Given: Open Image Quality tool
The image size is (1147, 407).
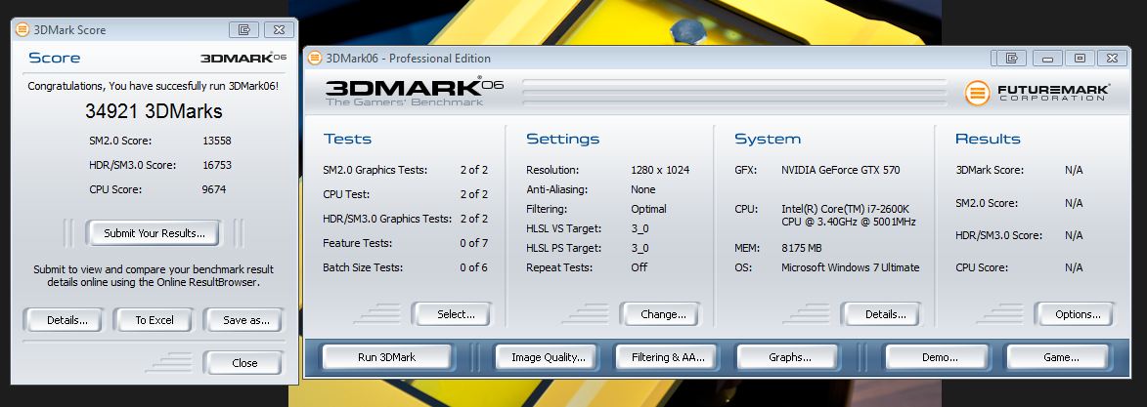Looking at the screenshot, I should point(546,357).
